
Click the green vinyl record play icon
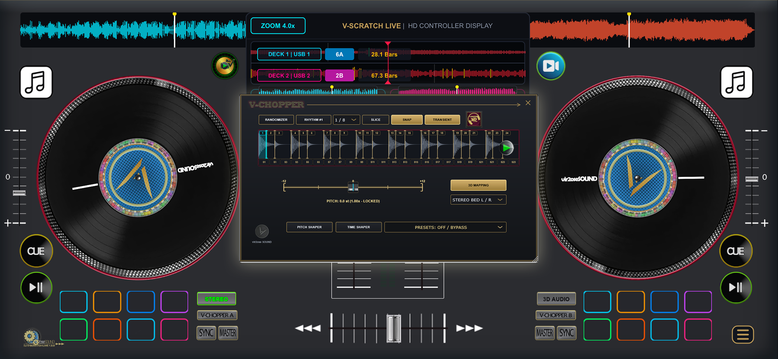point(225,65)
